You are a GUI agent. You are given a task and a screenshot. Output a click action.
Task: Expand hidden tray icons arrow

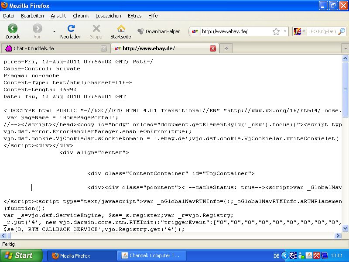pos(285,255)
